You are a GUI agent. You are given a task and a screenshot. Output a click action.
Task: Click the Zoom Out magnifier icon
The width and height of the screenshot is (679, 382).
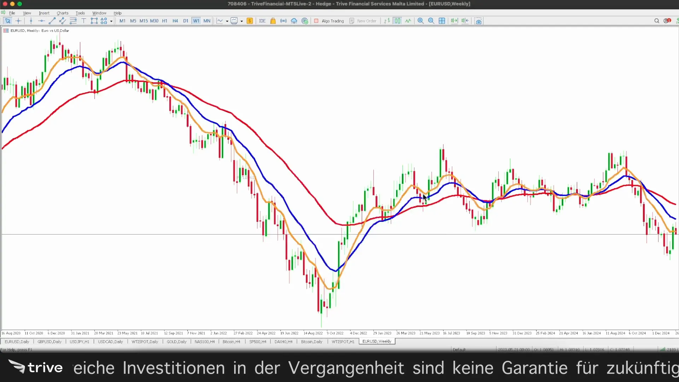(431, 21)
